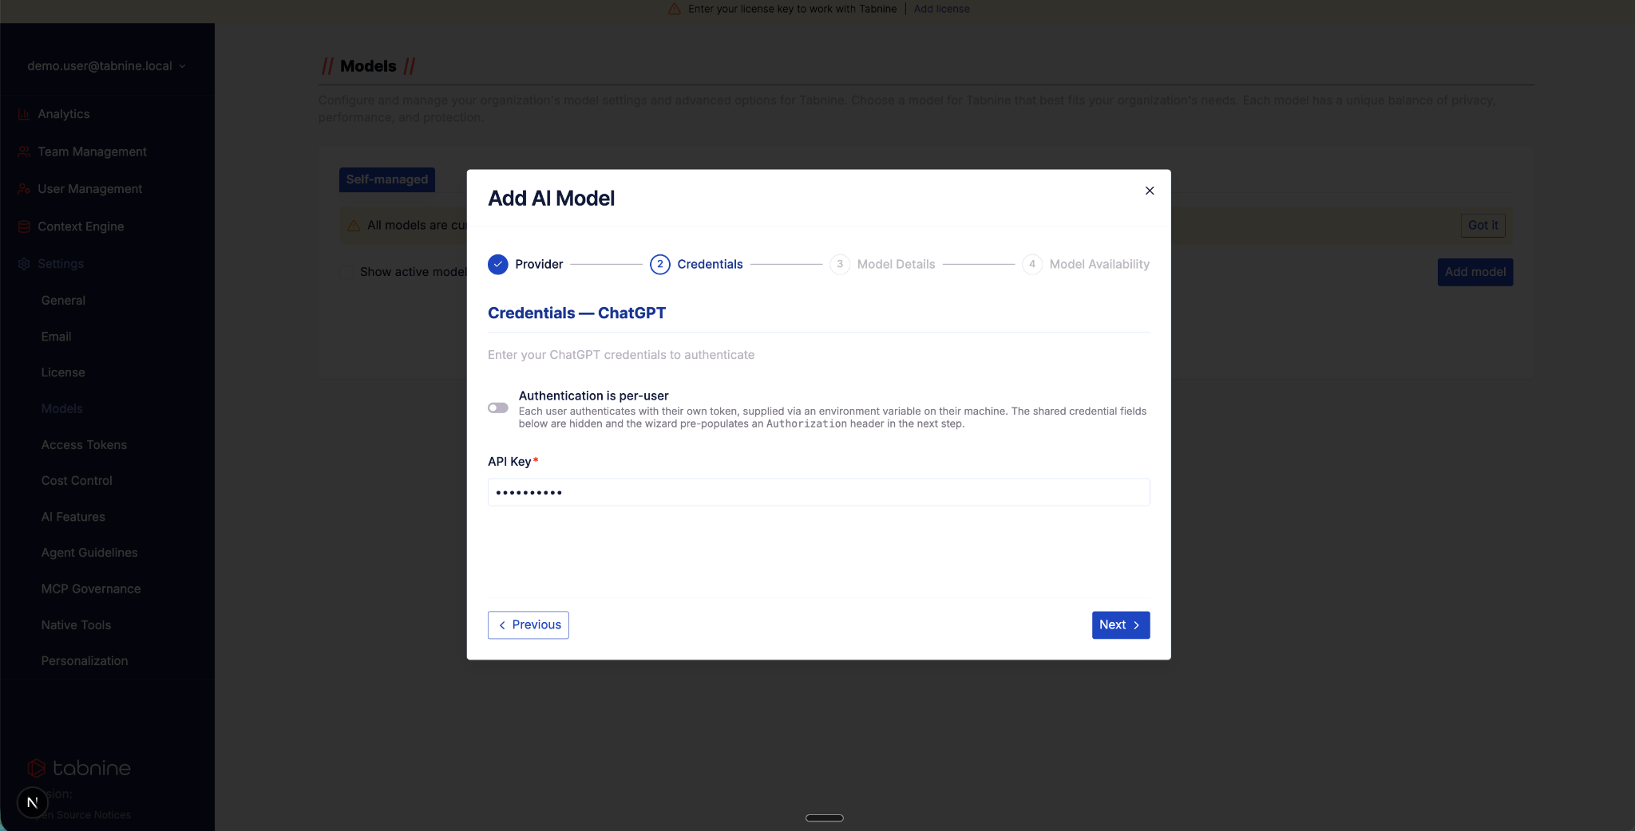1635x831 pixels.
Task: Open Analytics in the sidebar
Action: pyautogui.click(x=63, y=114)
